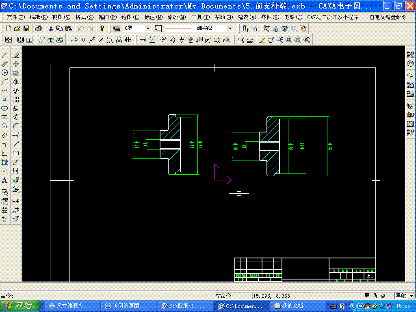The image size is (416, 312).
Task: Cut selection with the scissors icon
Action: tap(51, 28)
